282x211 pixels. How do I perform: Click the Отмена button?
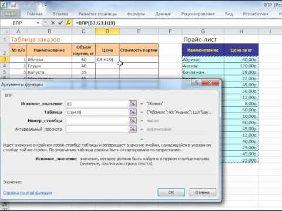(x=202, y=192)
